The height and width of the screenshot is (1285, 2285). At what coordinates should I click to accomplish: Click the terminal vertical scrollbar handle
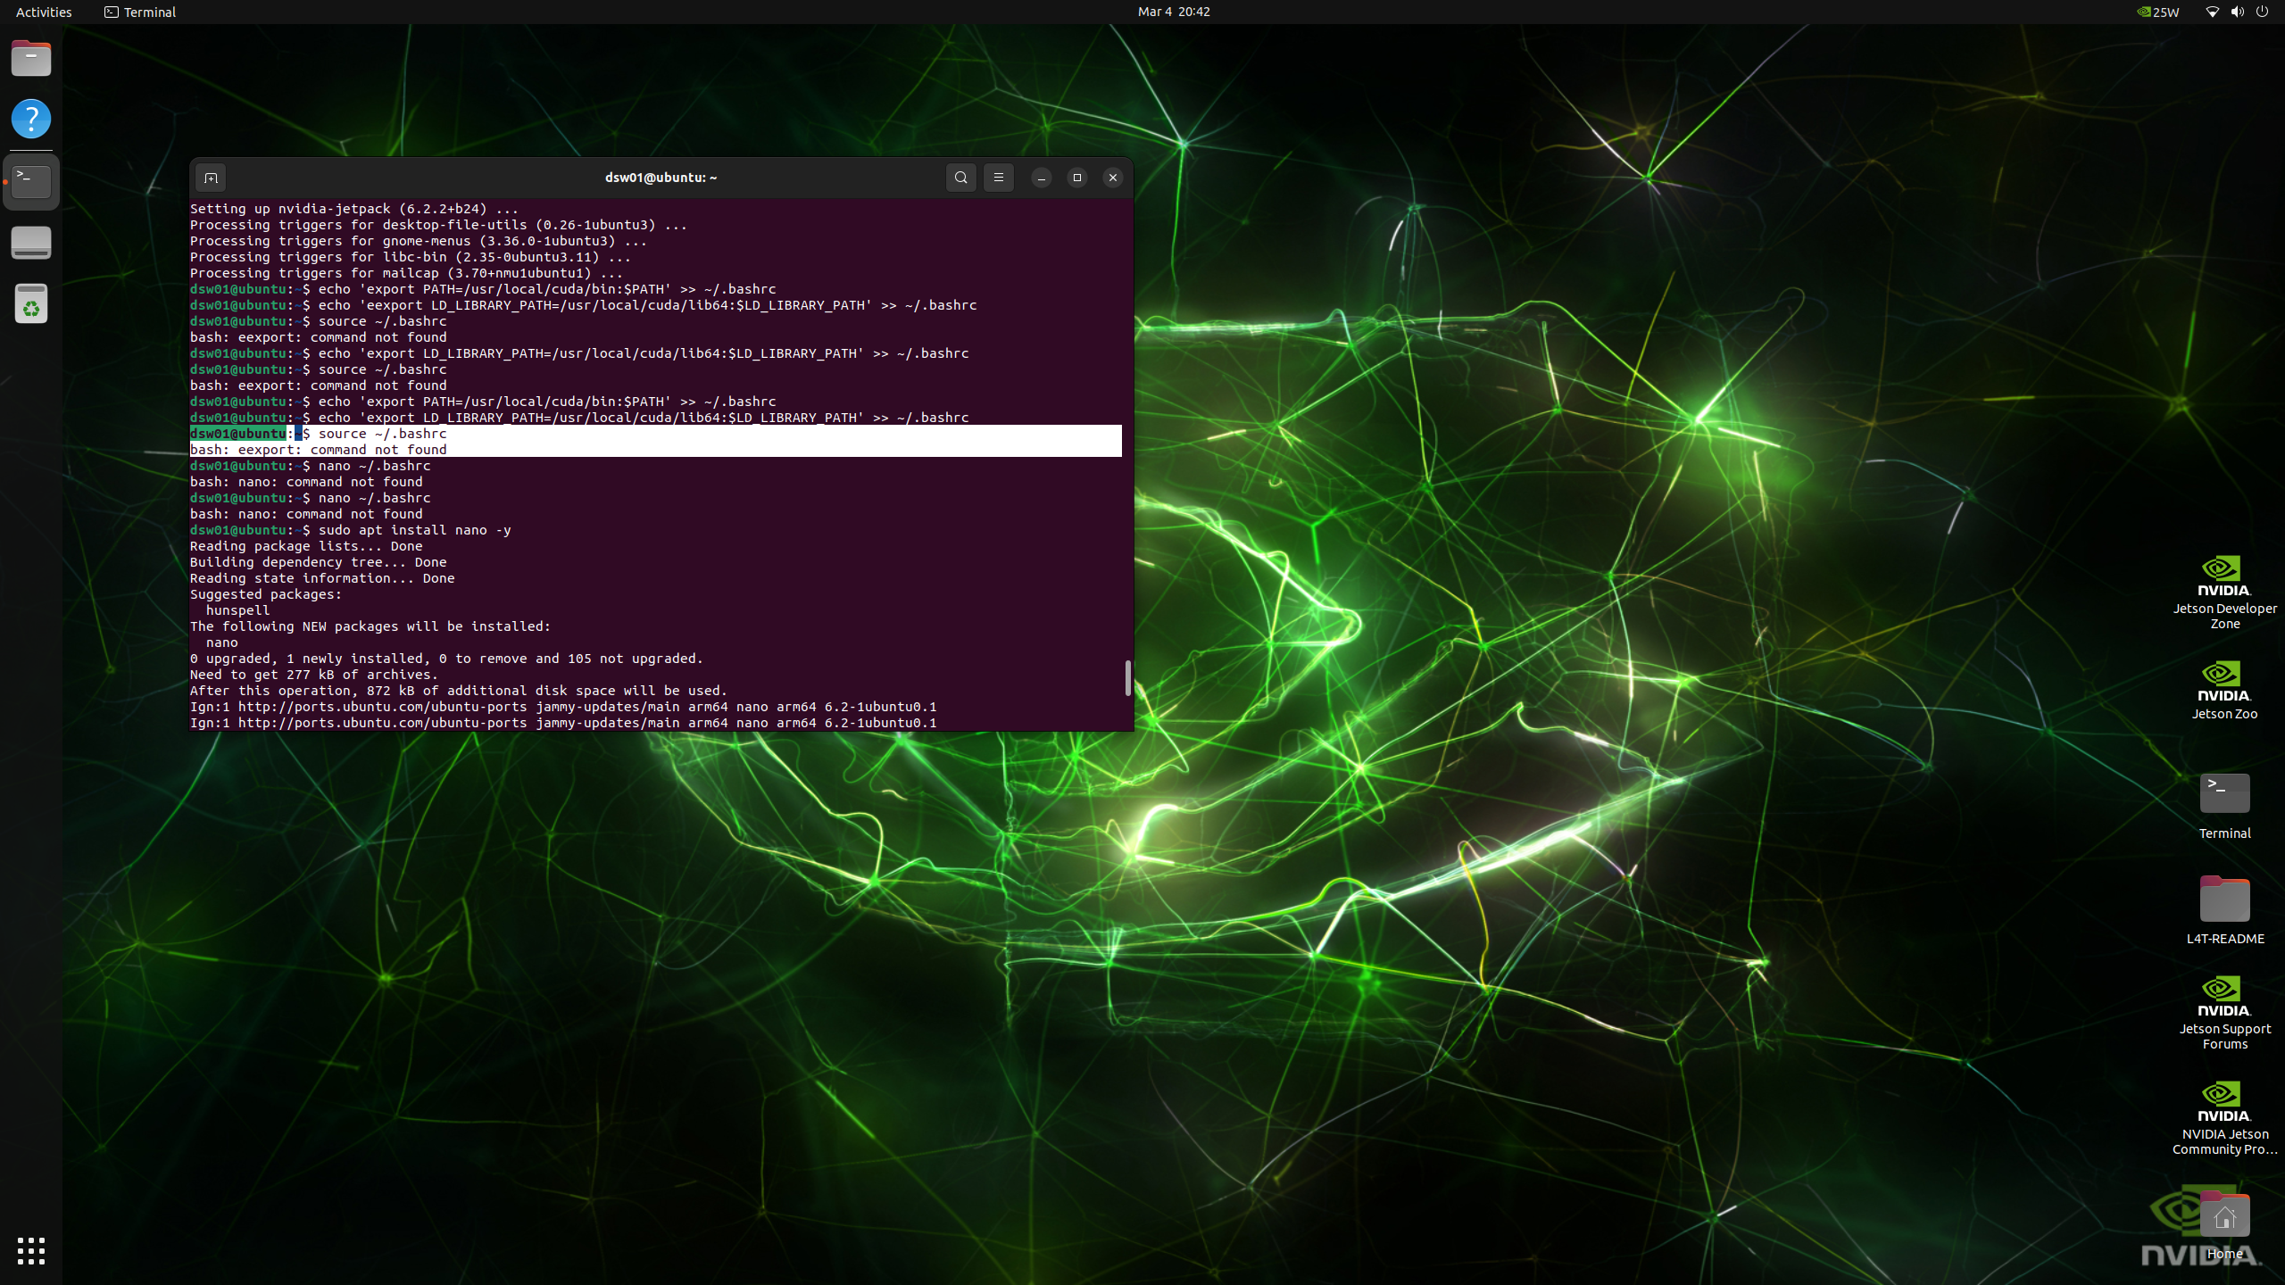point(1127,678)
